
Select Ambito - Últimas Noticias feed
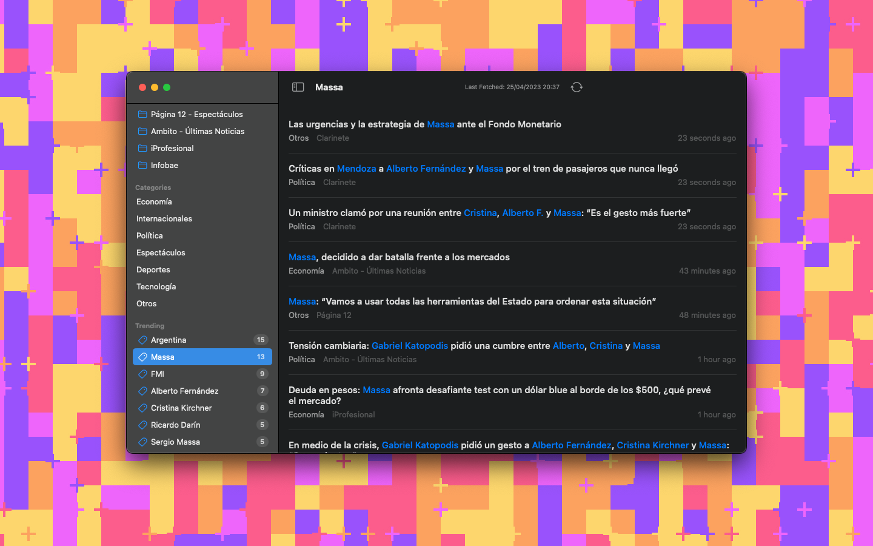(197, 131)
